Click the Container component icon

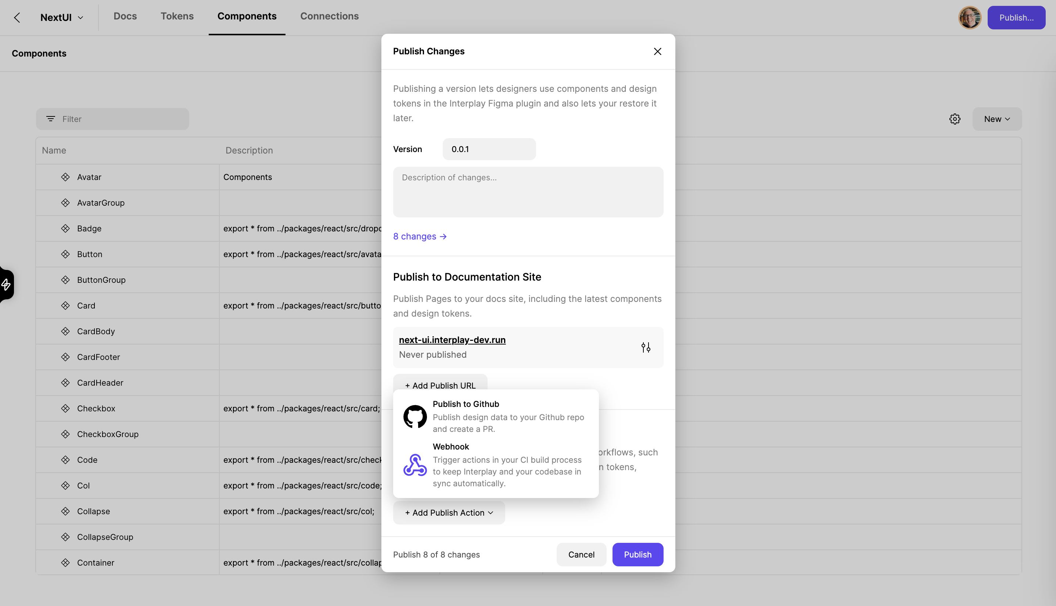pyautogui.click(x=65, y=563)
